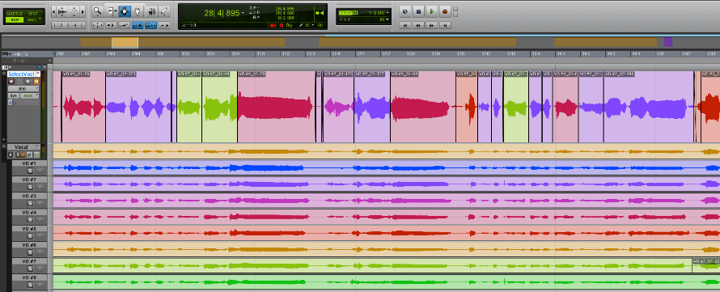The image size is (720, 292).
Task: Solo the VO #6 playlist lane
Action: click(30, 252)
